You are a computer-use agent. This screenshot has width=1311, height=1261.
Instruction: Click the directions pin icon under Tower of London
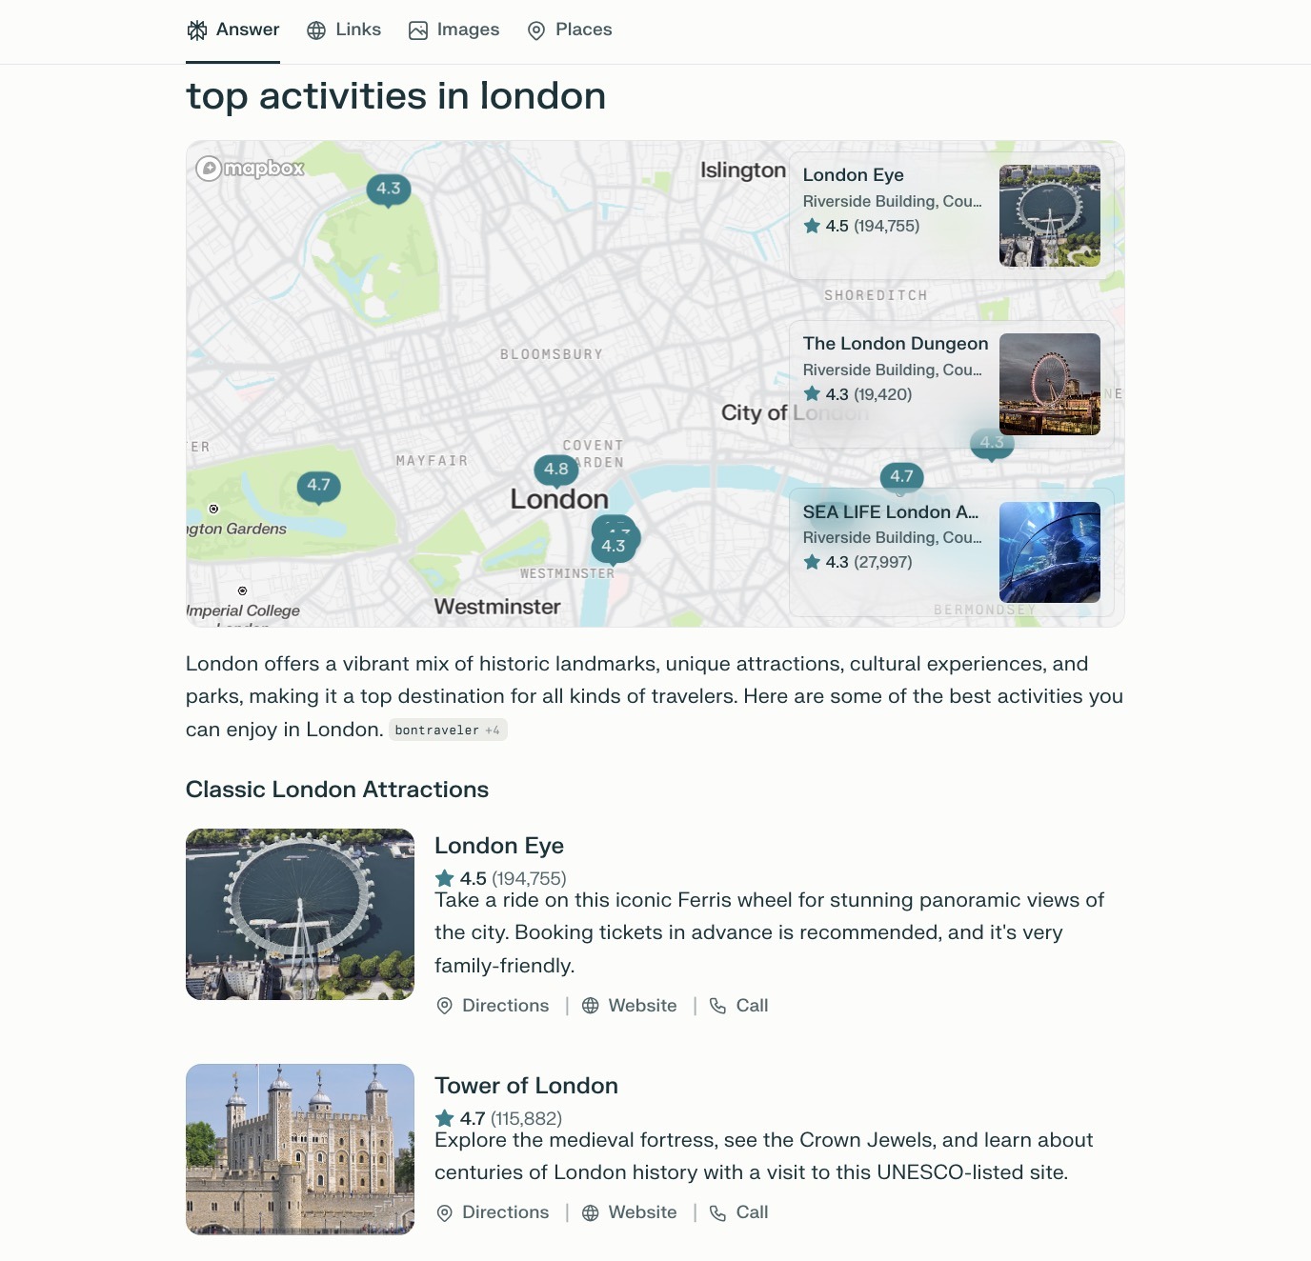(x=444, y=1212)
